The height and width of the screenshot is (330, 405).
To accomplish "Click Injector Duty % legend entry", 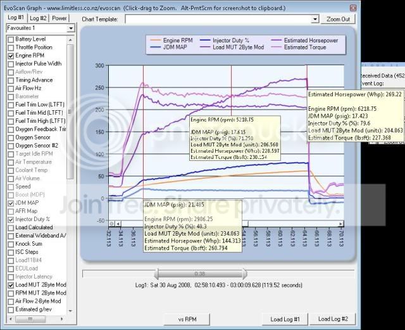I will tap(225, 41).
